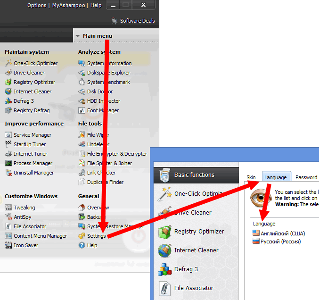Screen dimensions: 319x300
Task: Click the Registry Defrag icon
Action: pos(8,110)
